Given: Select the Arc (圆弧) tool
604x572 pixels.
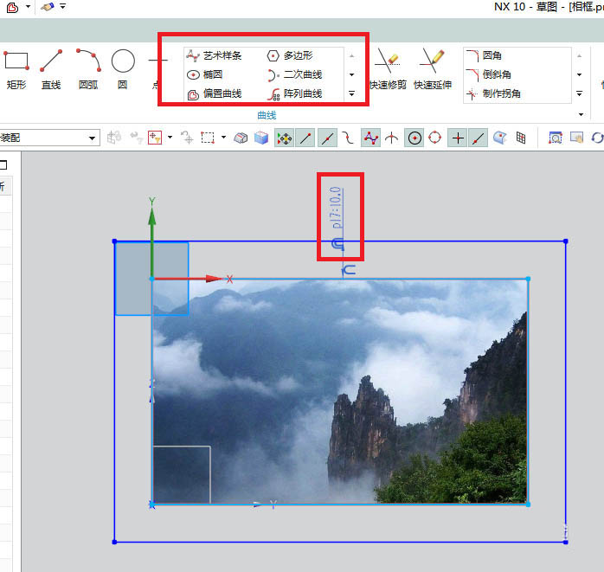Looking at the screenshot, I should [x=88, y=68].
